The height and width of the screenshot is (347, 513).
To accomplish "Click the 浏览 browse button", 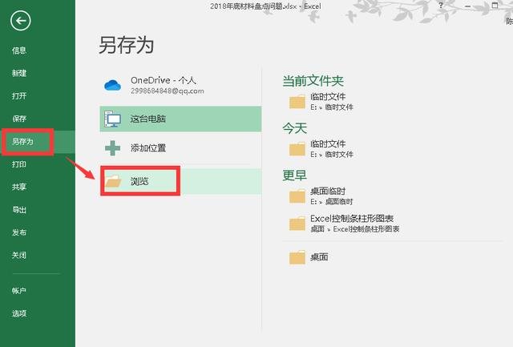I will (x=180, y=181).
